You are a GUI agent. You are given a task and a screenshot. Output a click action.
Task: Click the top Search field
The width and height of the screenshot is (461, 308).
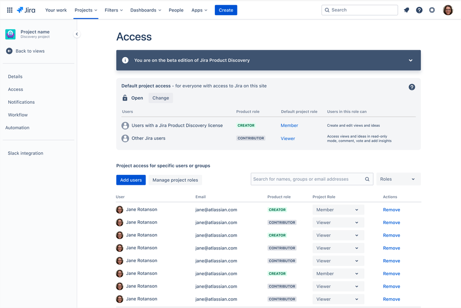tap(359, 10)
